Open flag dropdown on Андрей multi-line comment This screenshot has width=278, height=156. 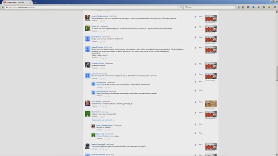coord(201,48)
